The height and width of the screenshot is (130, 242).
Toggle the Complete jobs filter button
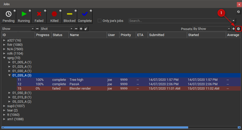pos(85,16)
